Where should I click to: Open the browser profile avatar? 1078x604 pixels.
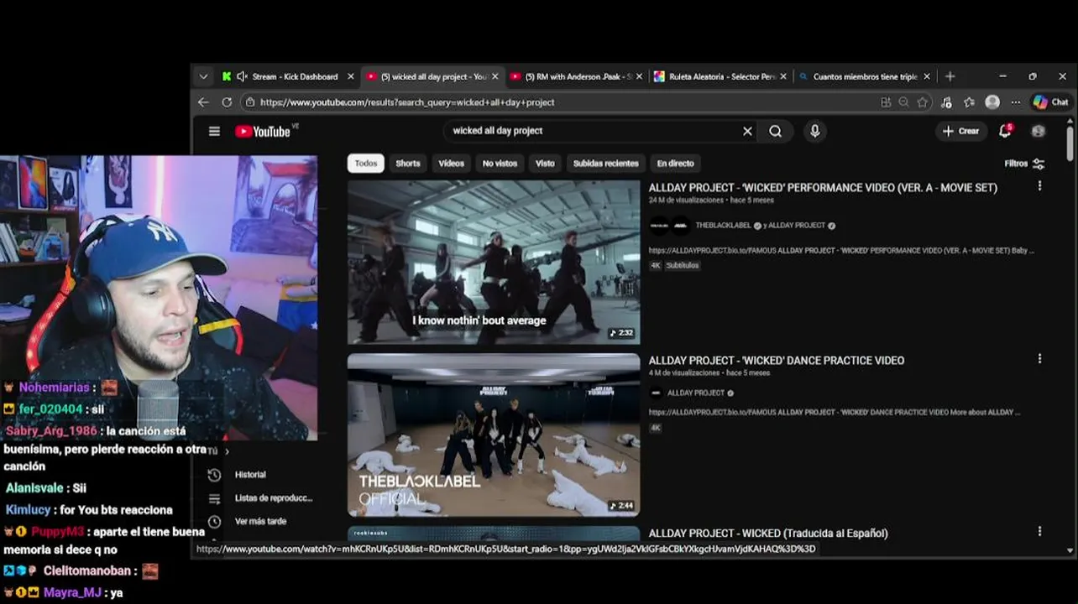992,102
